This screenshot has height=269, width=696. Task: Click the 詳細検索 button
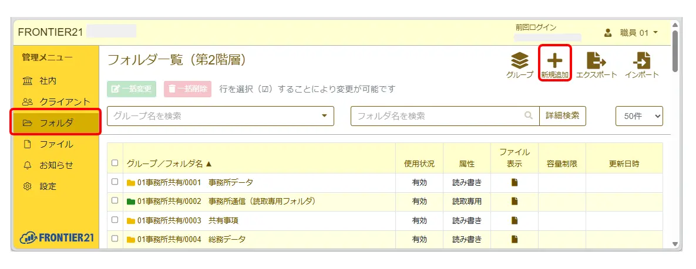click(562, 116)
